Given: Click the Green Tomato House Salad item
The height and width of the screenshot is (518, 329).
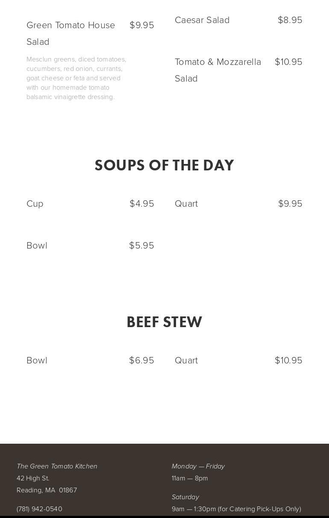Looking at the screenshot, I should click(x=70, y=33).
